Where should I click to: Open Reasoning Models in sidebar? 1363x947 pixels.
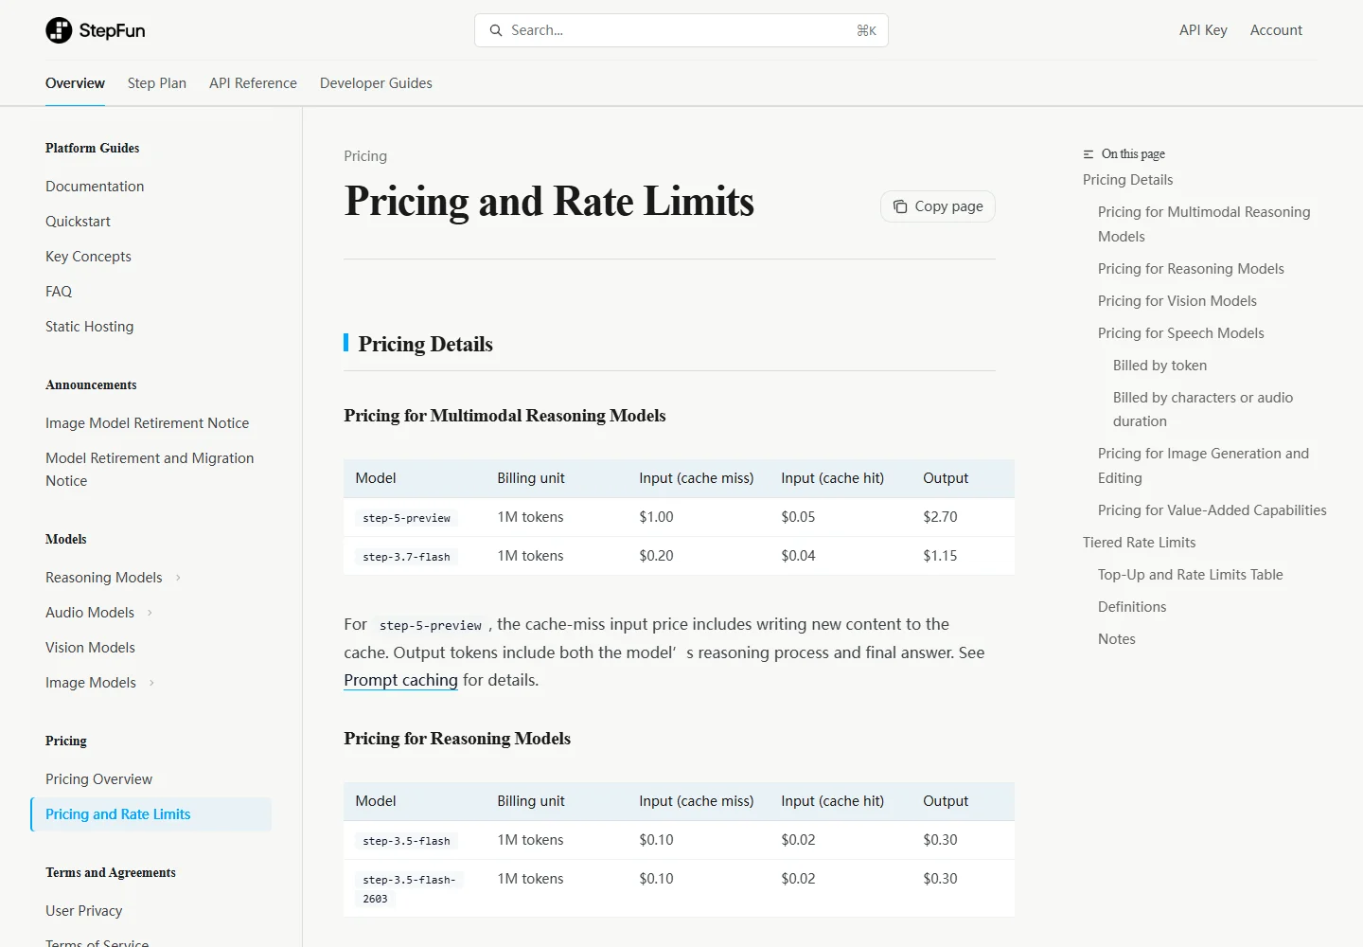pos(103,578)
